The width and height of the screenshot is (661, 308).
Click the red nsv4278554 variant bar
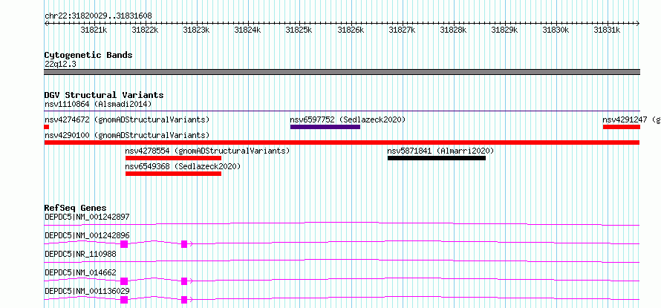[173, 158]
